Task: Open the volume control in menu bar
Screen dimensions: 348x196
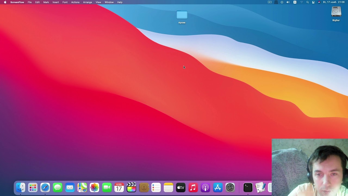Action: pyautogui.click(x=288, y=2)
